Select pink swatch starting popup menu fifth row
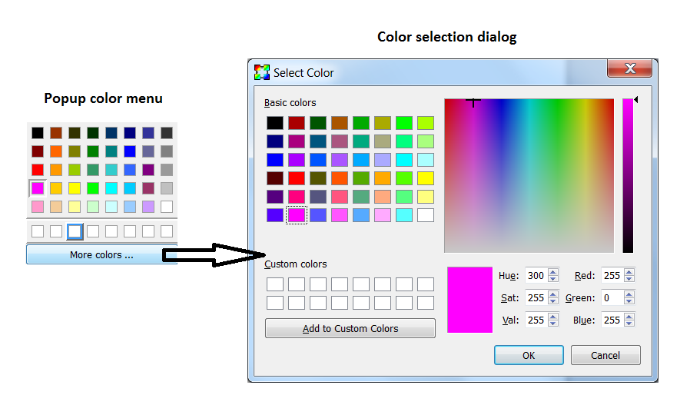Viewport: 690px width, 415px height. 38,207
